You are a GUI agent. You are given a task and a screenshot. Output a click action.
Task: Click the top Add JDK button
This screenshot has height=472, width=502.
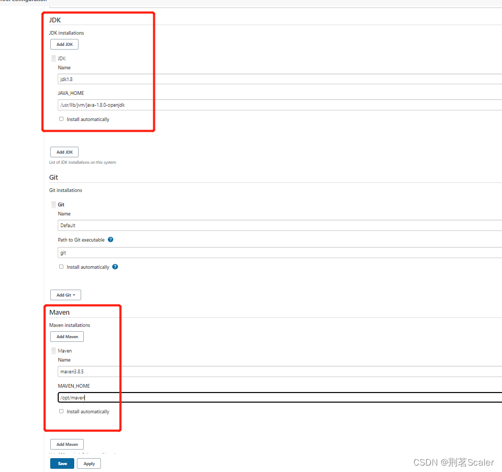coord(65,44)
